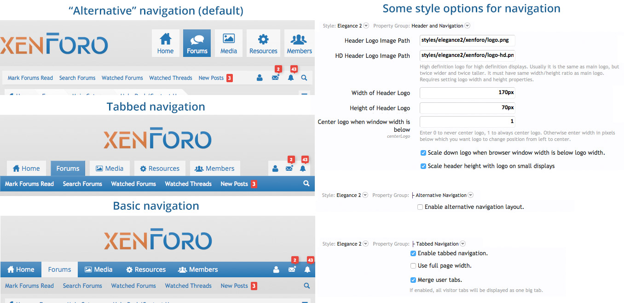Select Resources tab in Basic navigation

pos(146,269)
